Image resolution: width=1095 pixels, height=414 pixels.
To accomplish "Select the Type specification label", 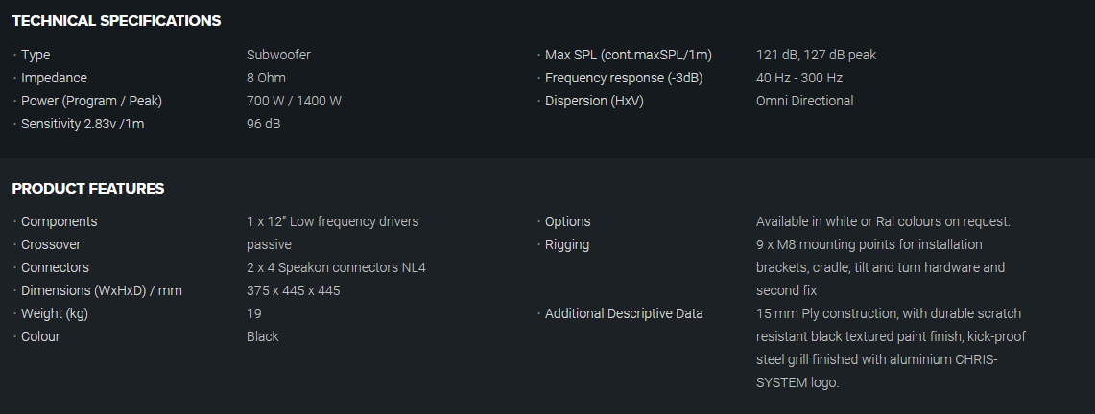I will pos(36,55).
